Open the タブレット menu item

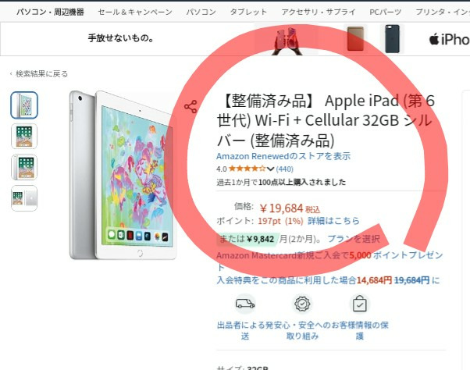pos(248,12)
